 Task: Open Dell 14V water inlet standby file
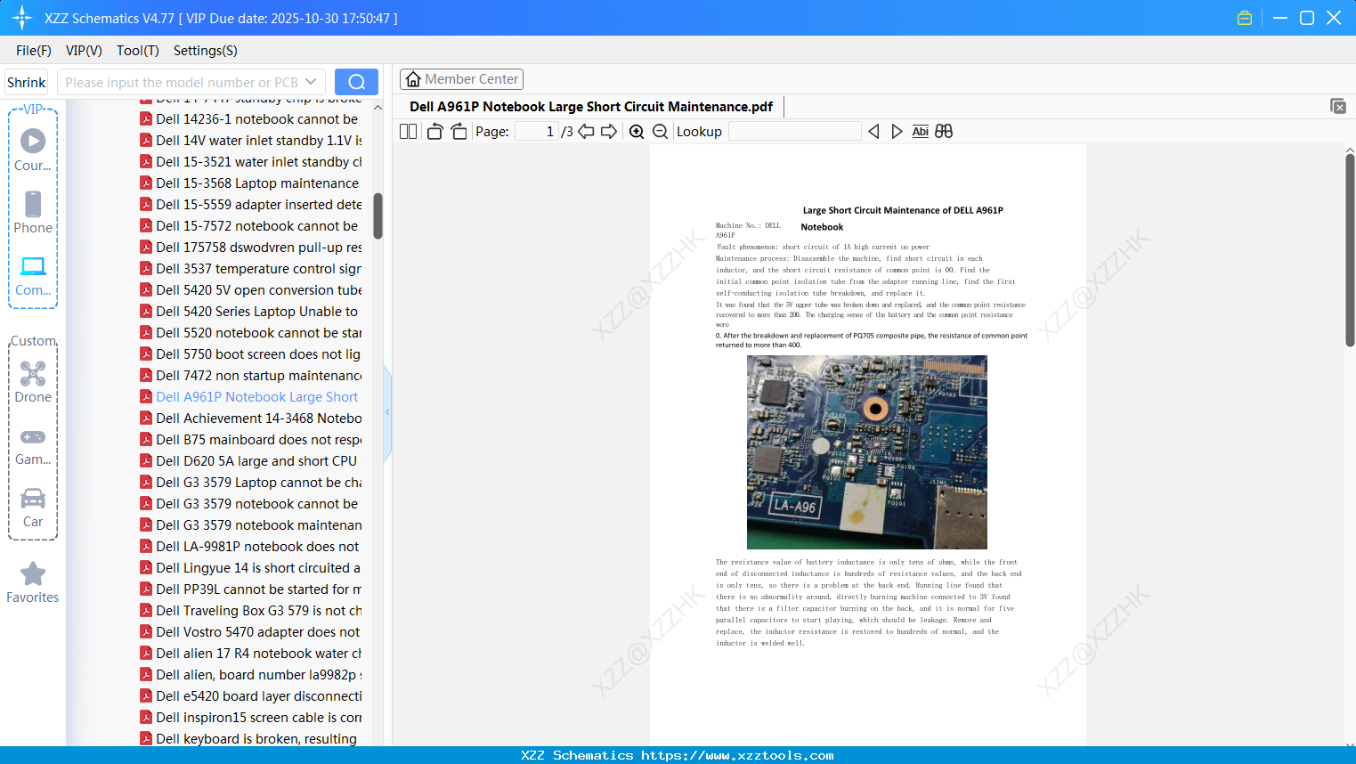coord(250,141)
